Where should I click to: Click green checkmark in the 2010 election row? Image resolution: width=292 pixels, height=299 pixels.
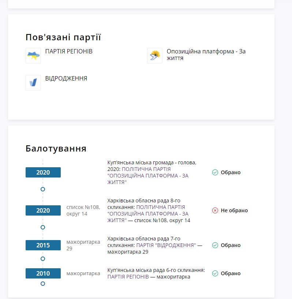tap(215, 273)
